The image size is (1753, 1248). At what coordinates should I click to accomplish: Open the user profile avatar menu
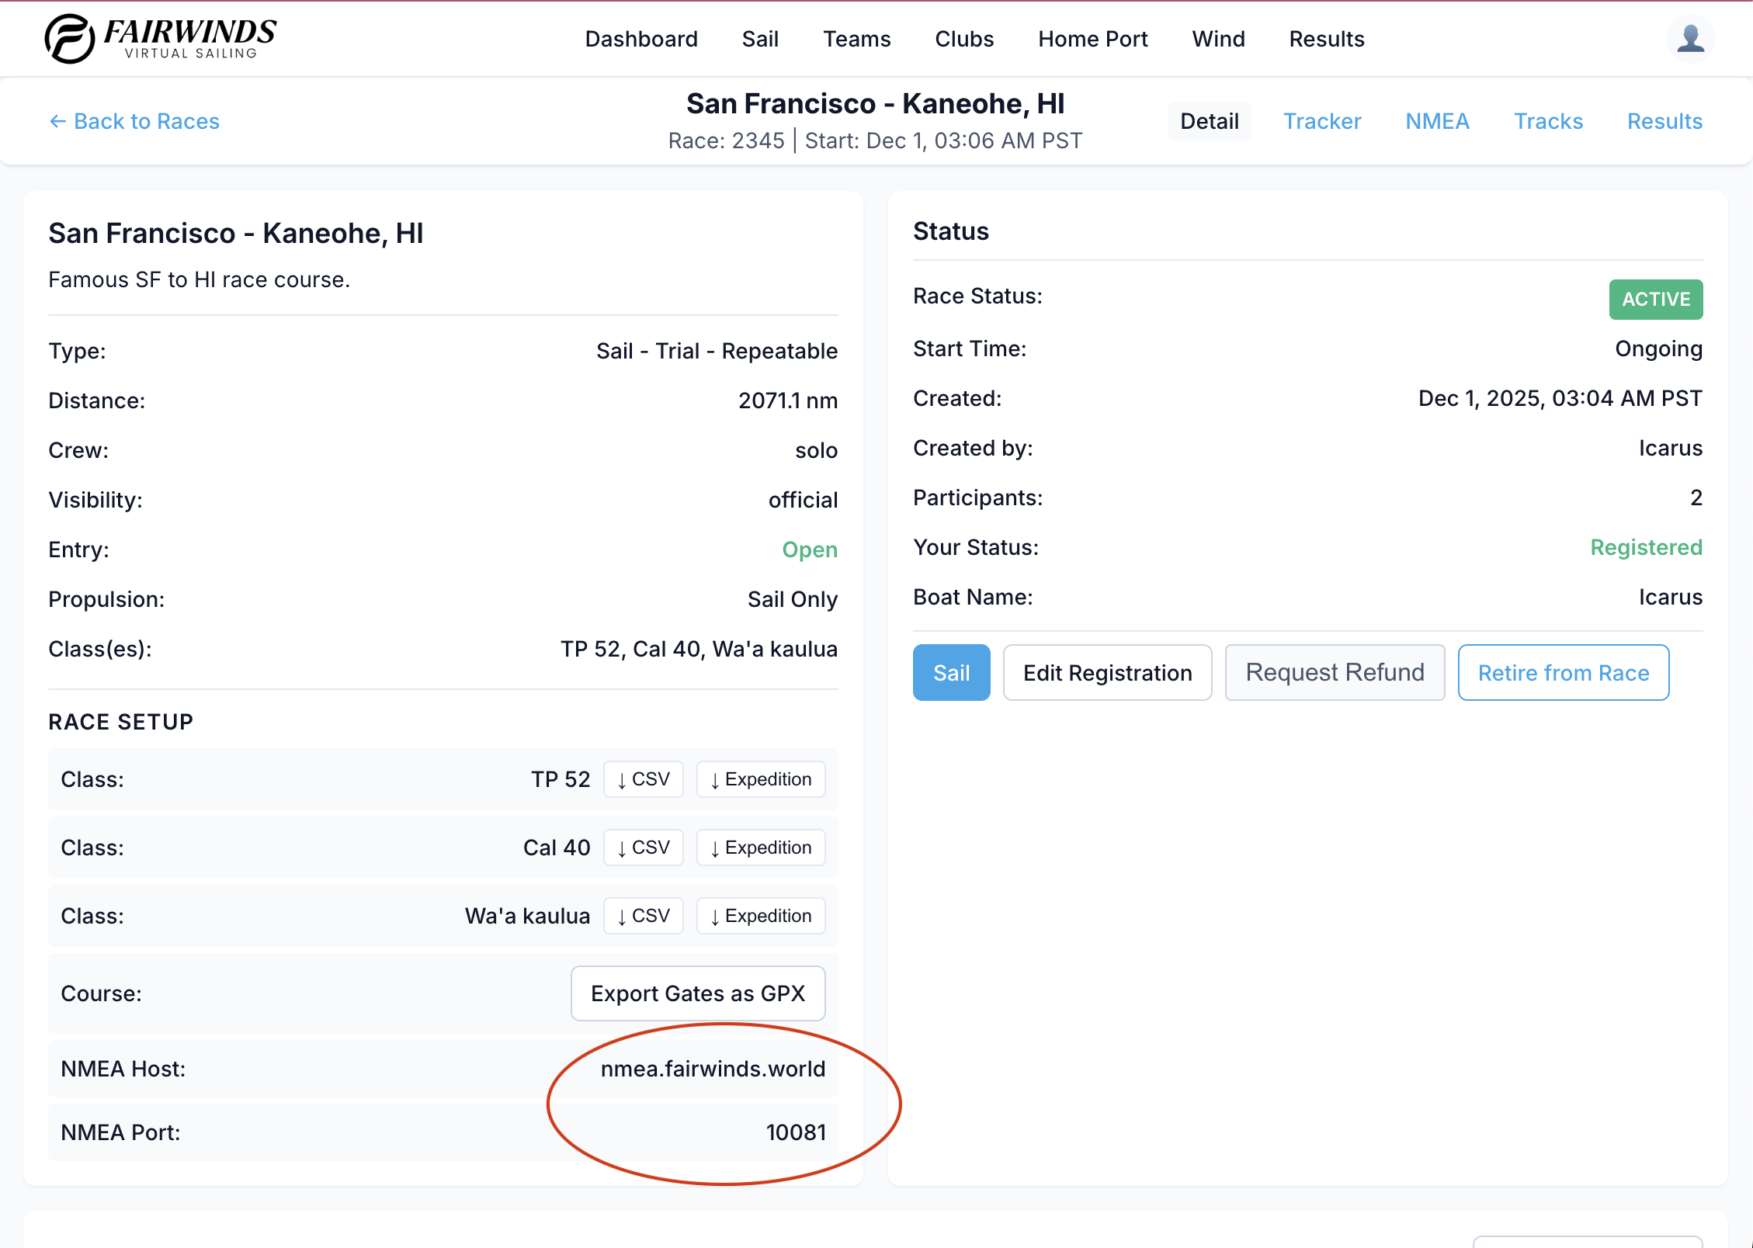click(1690, 38)
